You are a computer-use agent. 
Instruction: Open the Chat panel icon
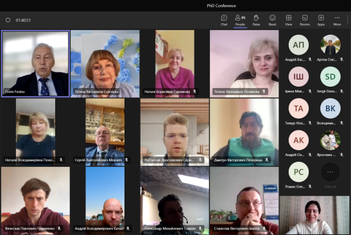point(224,20)
